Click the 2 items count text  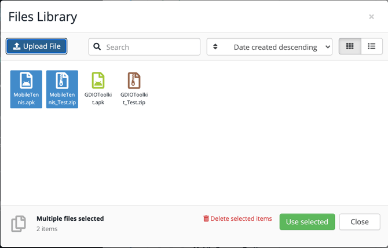click(47, 229)
